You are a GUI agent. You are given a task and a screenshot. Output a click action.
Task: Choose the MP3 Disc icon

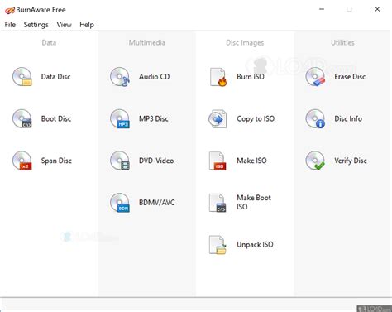coord(120,118)
